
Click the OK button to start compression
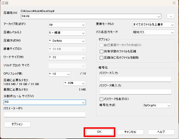[99, 132]
